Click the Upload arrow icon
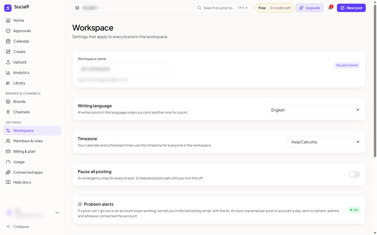The height and width of the screenshot is (235, 377). pyautogui.click(x=8, y=62)
